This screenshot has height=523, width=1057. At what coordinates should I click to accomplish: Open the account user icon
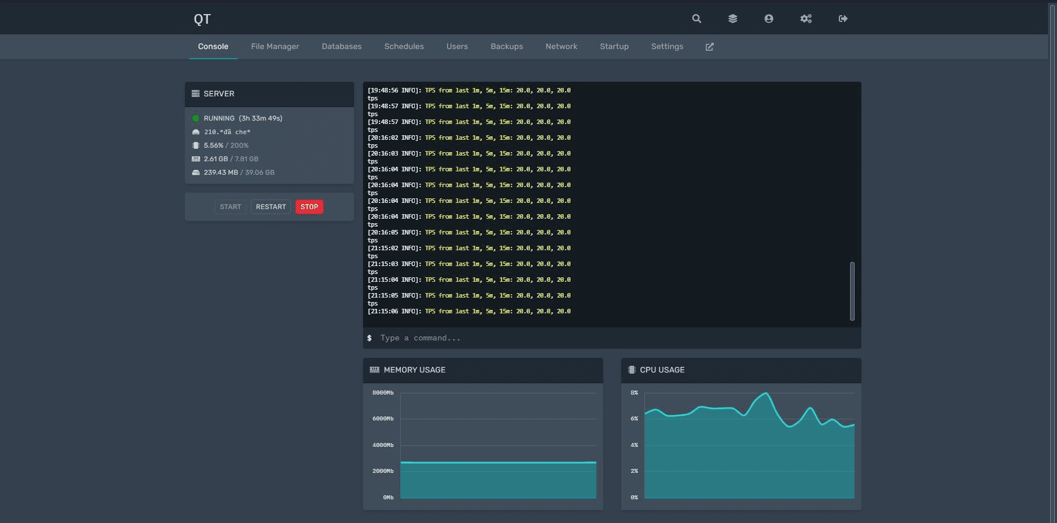(769, 19)
